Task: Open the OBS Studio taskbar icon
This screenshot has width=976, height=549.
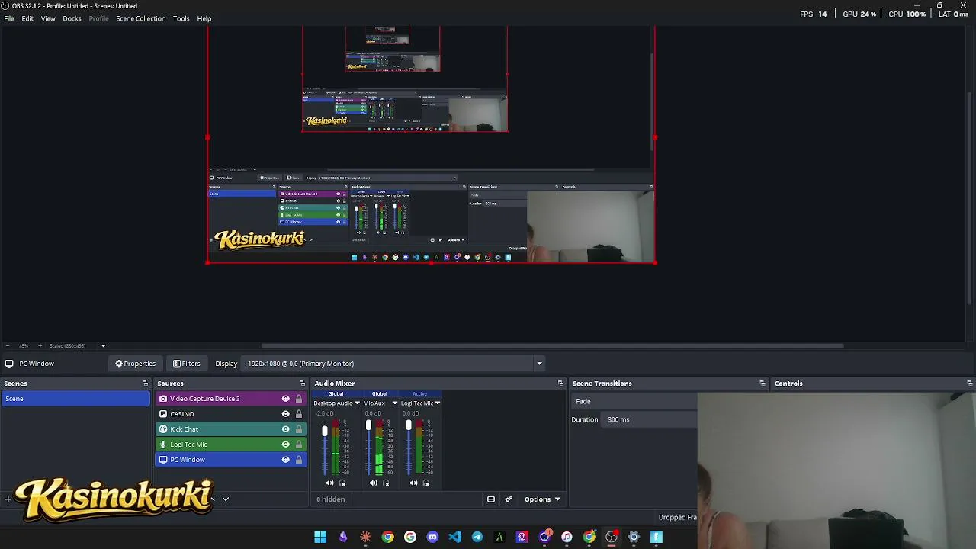Action: pos(612,537)
